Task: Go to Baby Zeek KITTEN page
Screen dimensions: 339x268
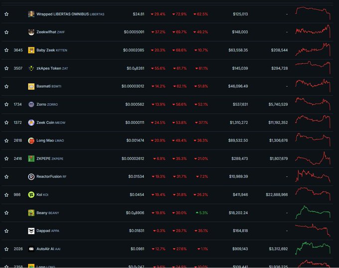Action: pos(52,50)
